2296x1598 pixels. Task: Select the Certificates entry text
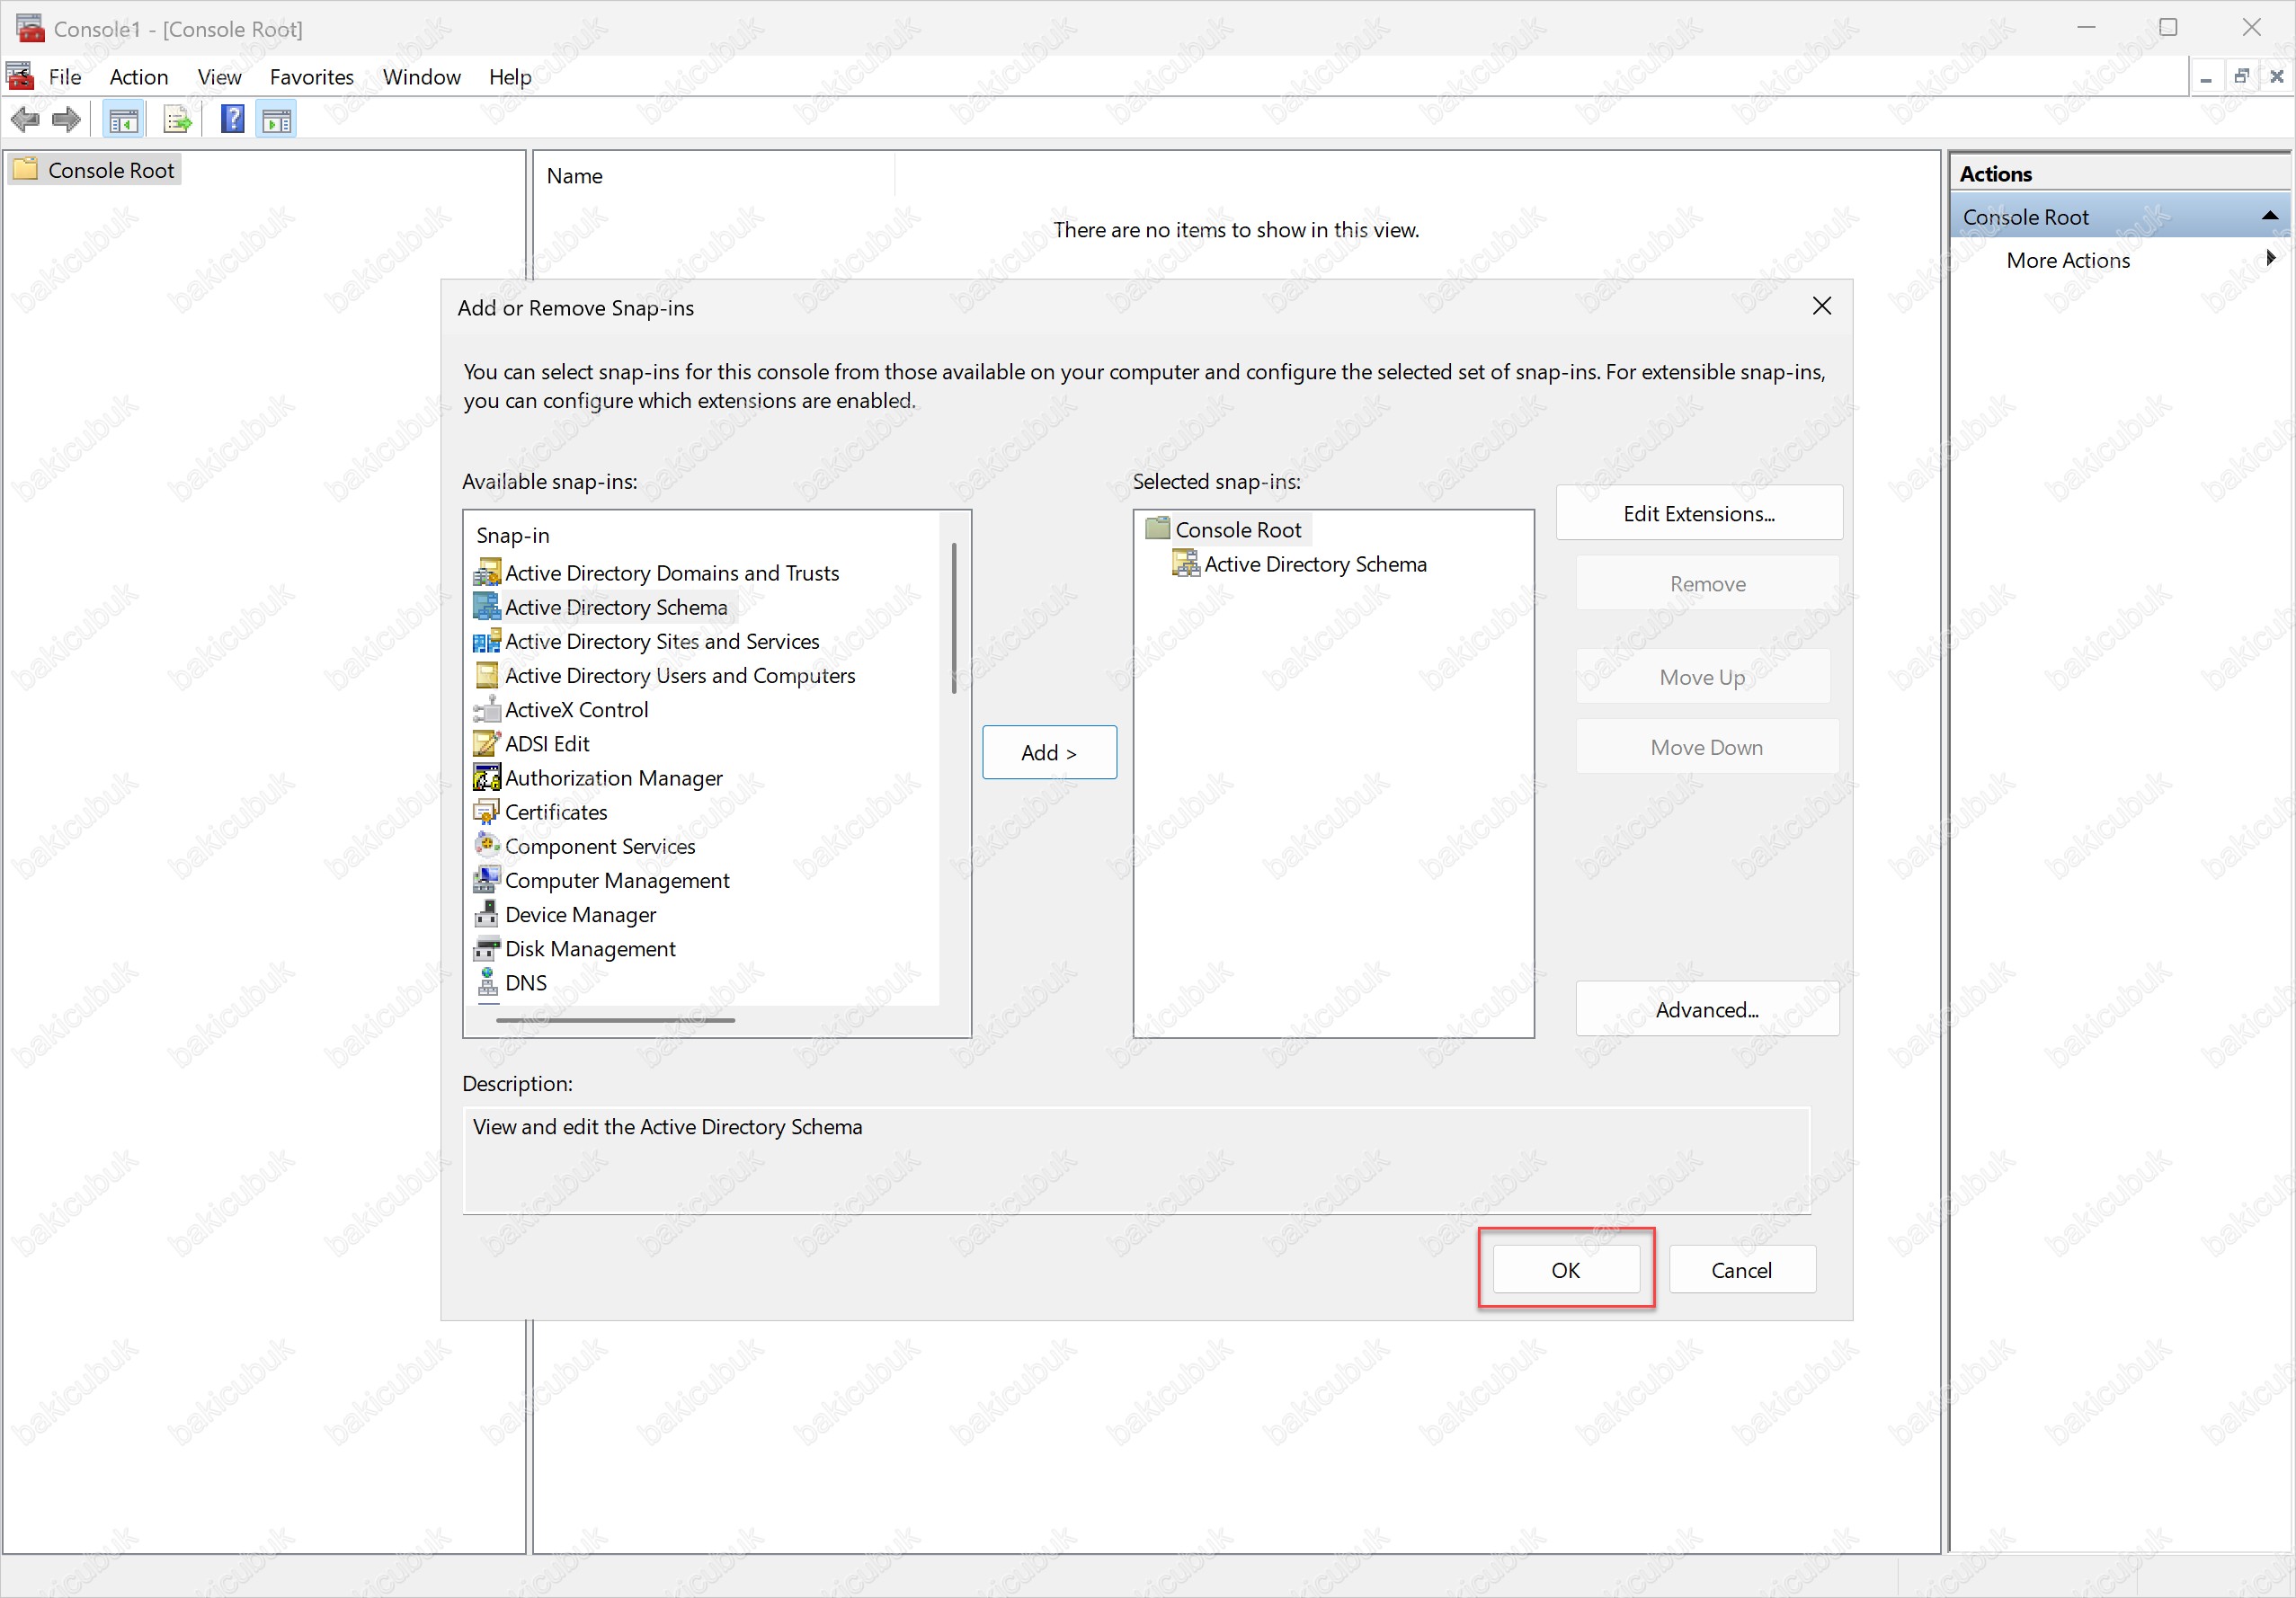pos(556,811)
